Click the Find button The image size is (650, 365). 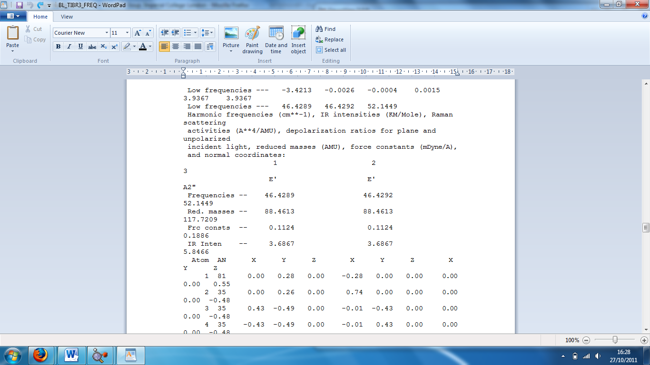click(325, 29)
